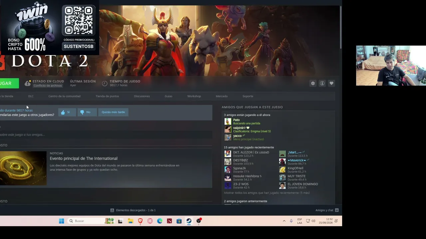Screen dimensions: 426x239
Task: Open Tienda de puntos tab
Action: click(x=107, y=96)
